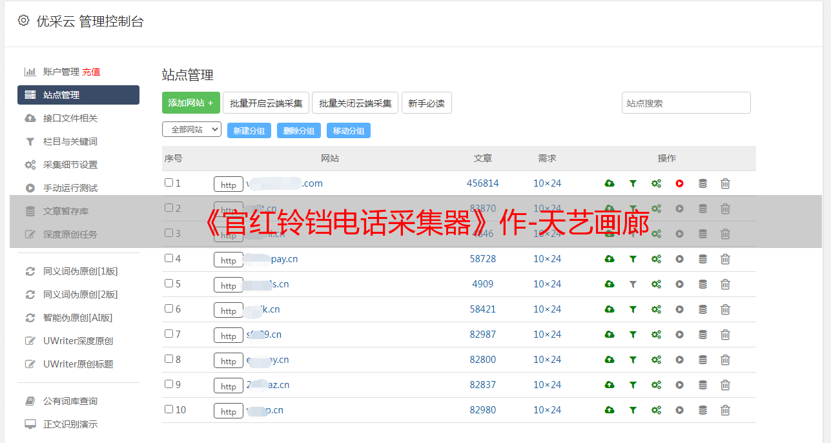Open the article storage icon in row 4

[x=703, y=259]
